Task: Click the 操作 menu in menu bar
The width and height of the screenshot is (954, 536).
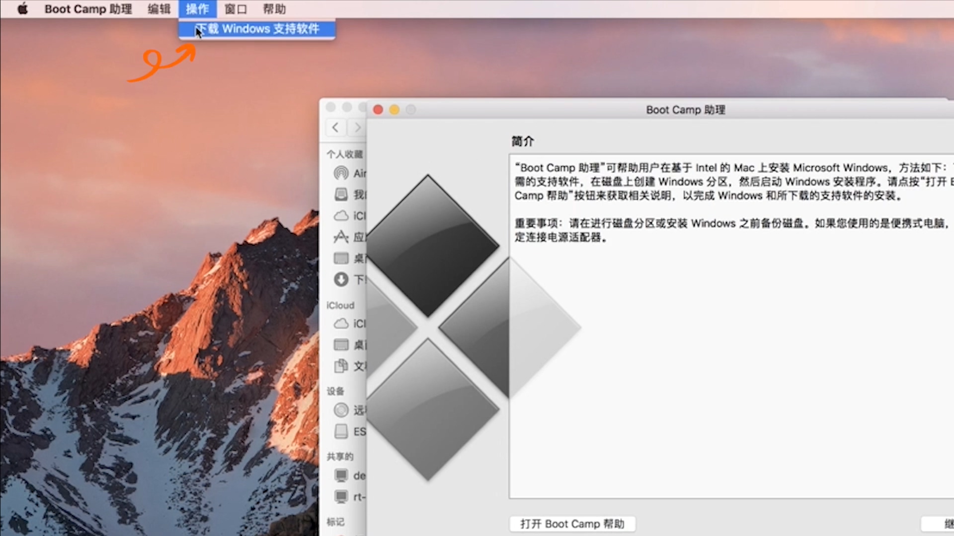Action: click(x=197, y=9)
